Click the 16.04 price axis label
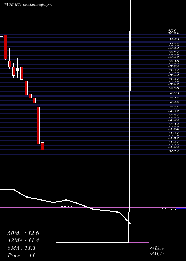 (x=173, y=43)
